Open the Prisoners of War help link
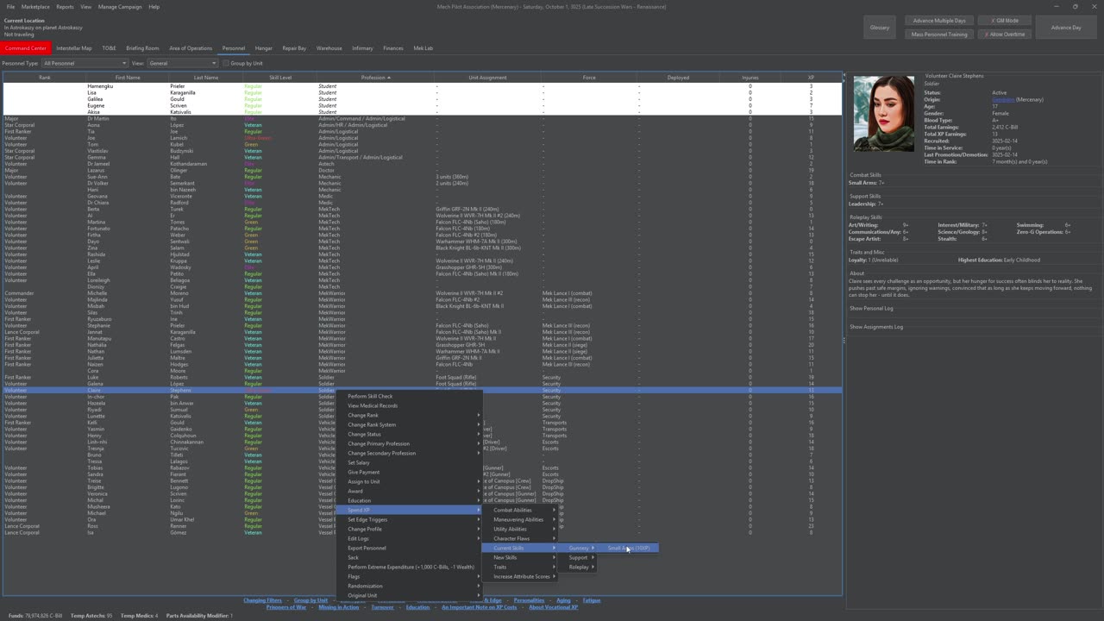The width and height of the screenshot is (1104, 621). 286,607
